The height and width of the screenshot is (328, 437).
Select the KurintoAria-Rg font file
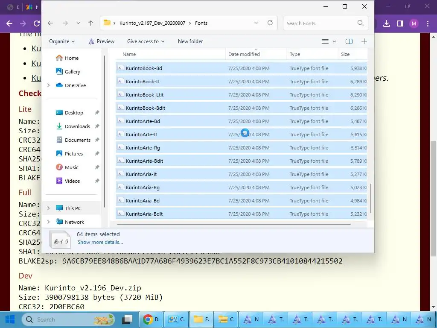pyautogui.click(x=242, y=187)
